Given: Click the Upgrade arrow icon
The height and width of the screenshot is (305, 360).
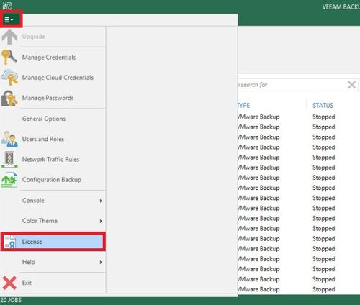Looking at the screenshot, I should pyautogui.click(x=9, y=37).
